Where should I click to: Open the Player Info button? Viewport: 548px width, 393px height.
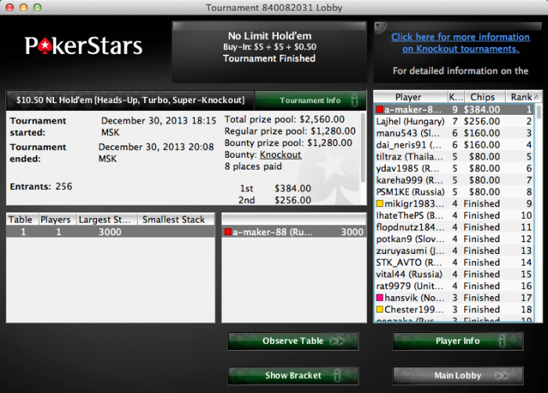point(458,341)
